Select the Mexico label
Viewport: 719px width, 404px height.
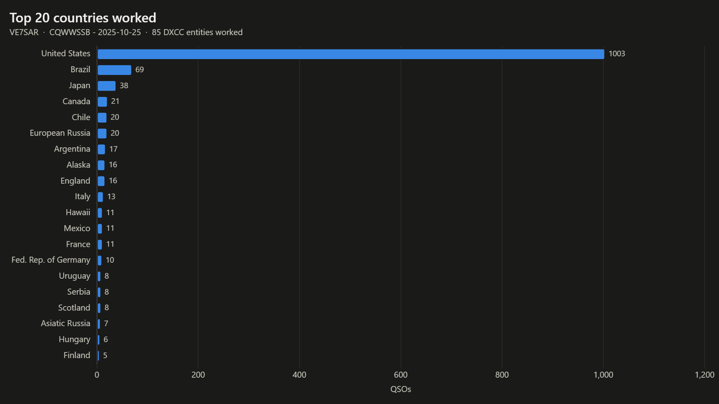click(77, 228)
